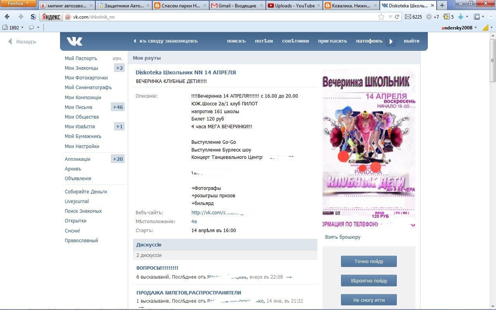496x310 pixels.
Task: Open 'потѣхи' in VK header
Action: click(x=264, y=41)
